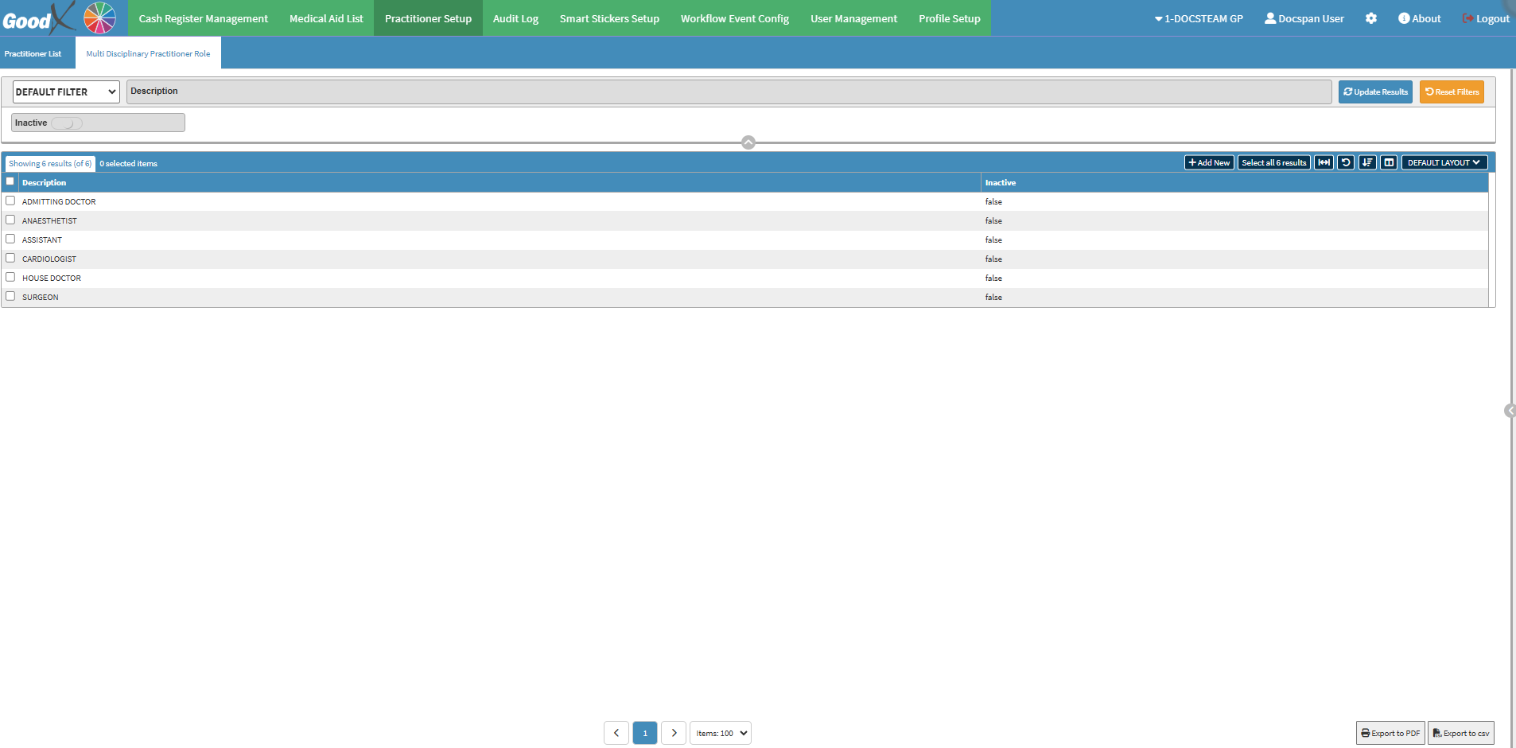This screenshot has height=748, width=1516.
Task: Click the Add New button
Action: coord(1209,162)
